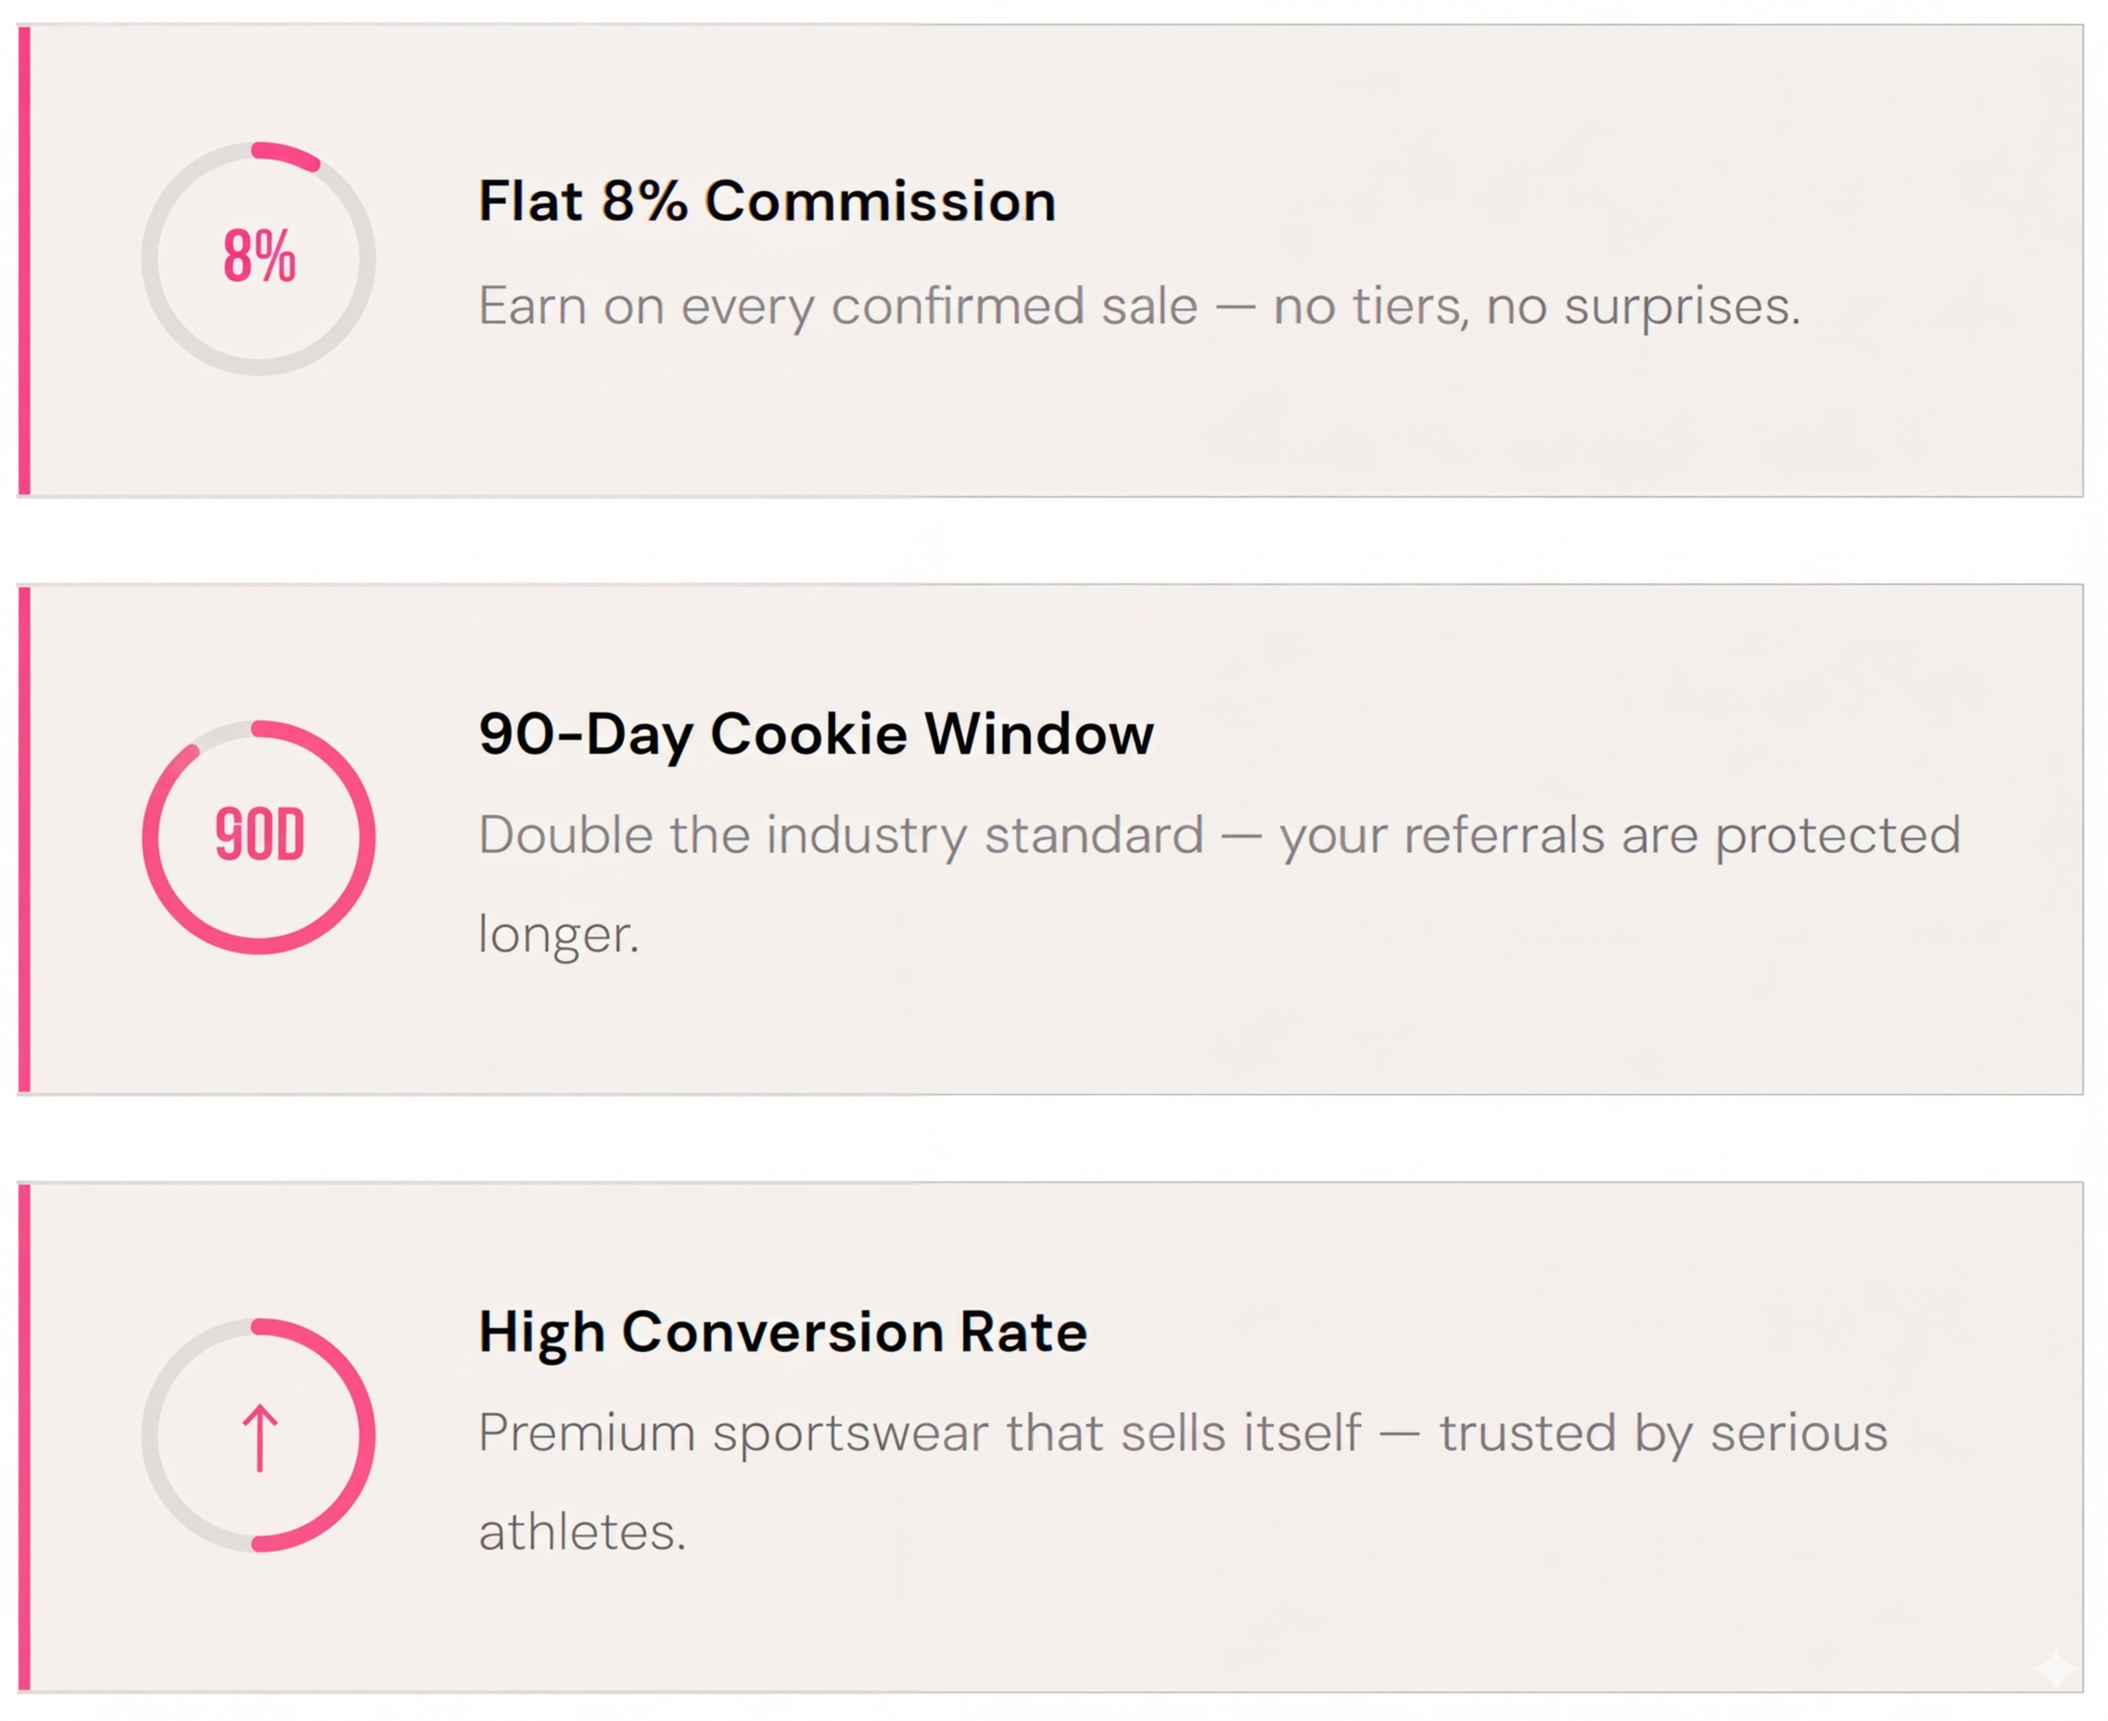
Task: Click "no tiers, no surprises" phrase
Action: tap(1535, 305)
